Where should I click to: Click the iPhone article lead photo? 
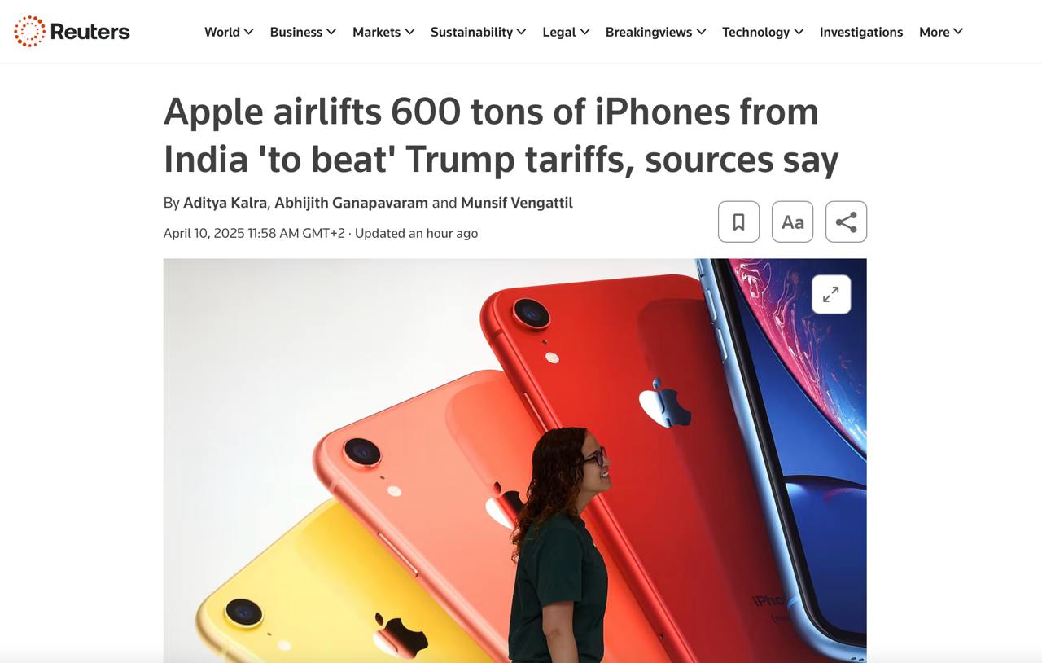click(514, 460)
